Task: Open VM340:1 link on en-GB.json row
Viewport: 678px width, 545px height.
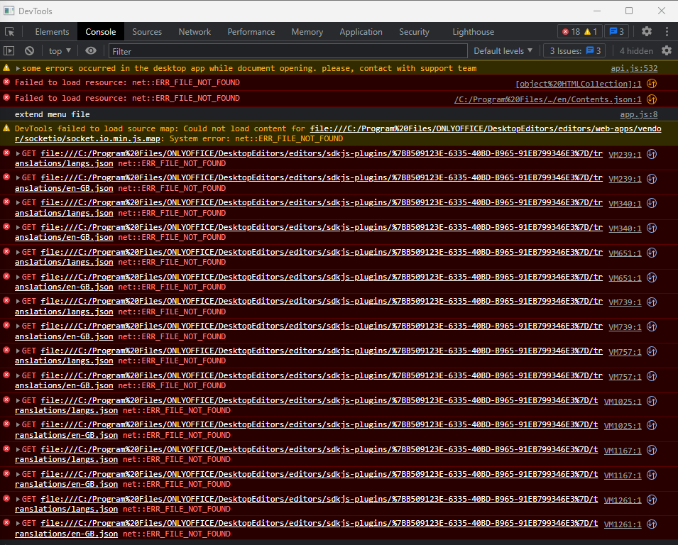Action: point(625,229)
